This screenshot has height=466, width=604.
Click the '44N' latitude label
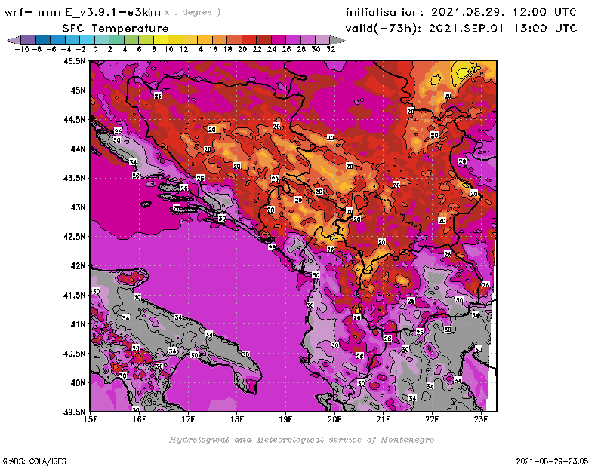tap(78, 149)
